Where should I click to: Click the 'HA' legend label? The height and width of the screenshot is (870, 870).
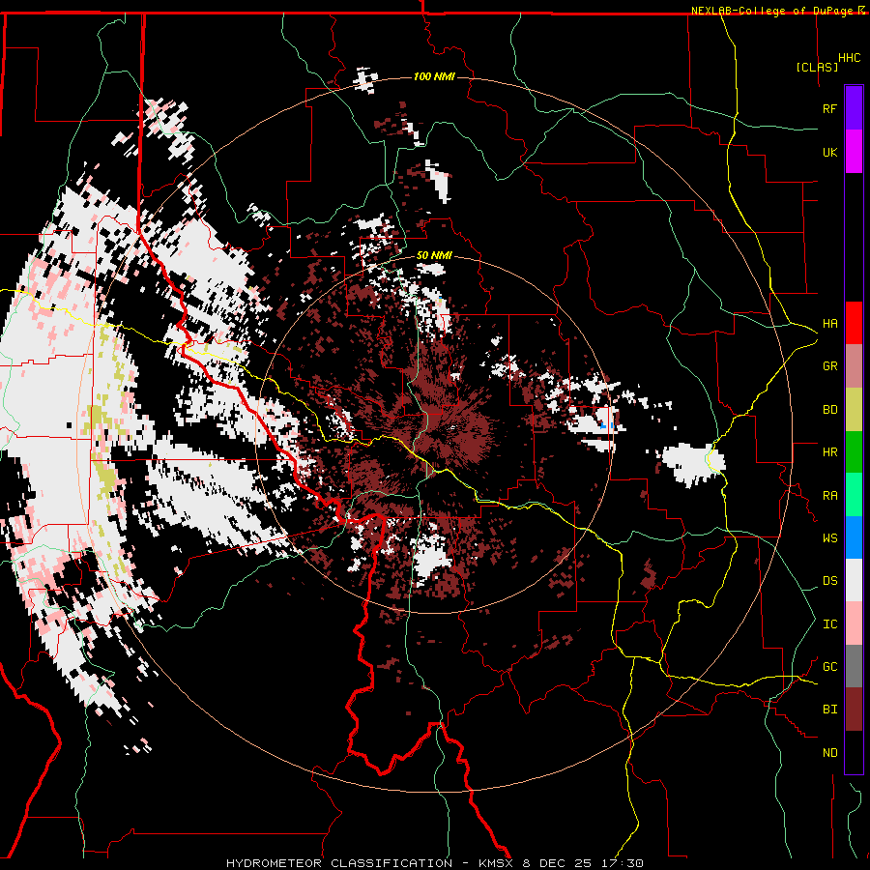point(829,324)
